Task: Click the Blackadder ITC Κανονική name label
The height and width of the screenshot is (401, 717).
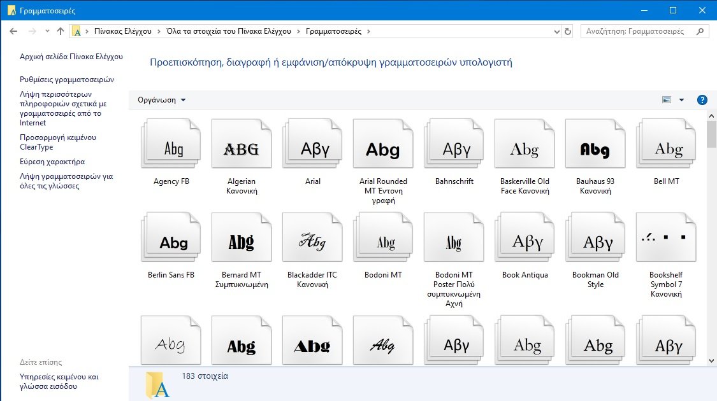Action: (312, 279)
